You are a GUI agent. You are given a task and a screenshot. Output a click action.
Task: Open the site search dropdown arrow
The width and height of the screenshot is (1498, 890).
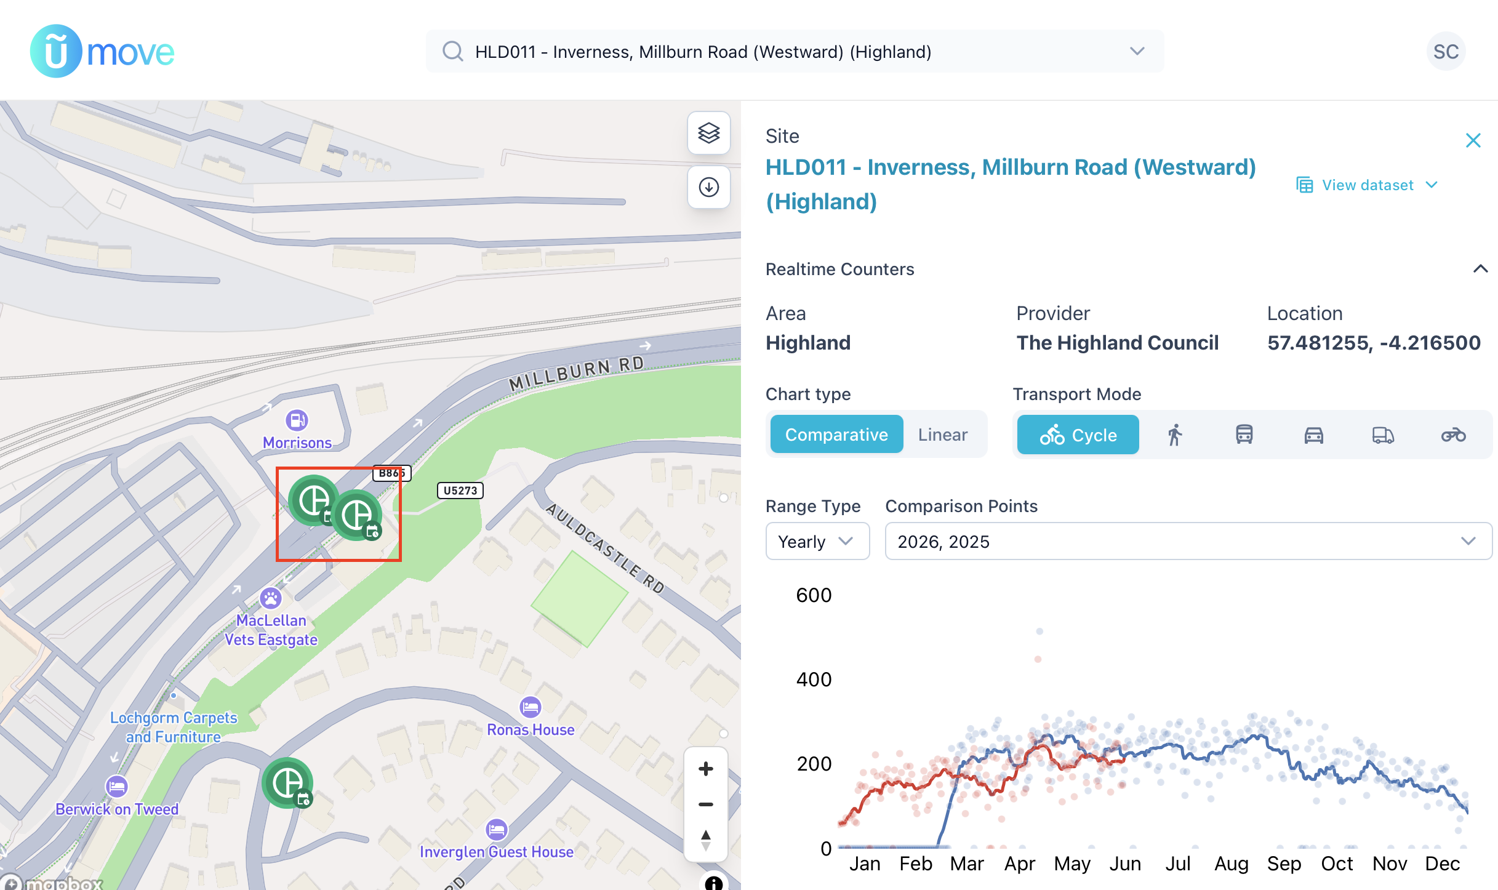click(1137, 52)
